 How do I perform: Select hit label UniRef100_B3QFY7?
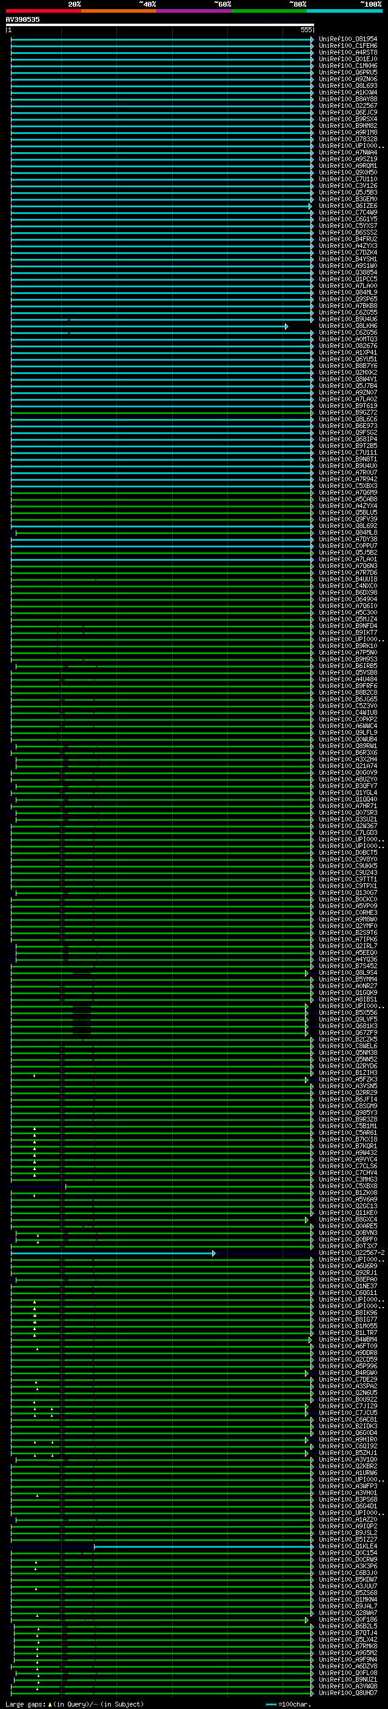pyautogui.click(x=348, y=786)
